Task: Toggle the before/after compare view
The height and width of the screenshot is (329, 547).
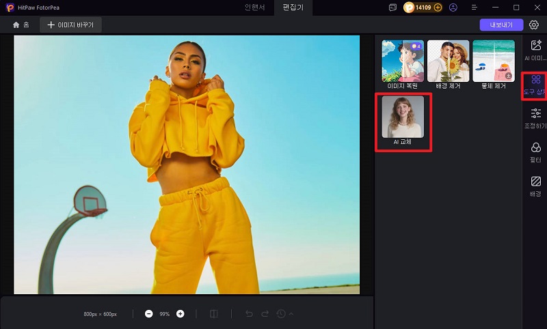Action: 214,314
